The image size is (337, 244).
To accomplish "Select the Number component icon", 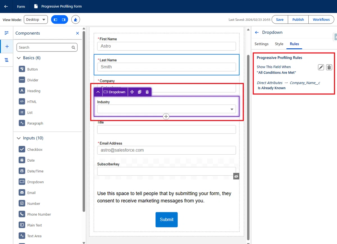I will pos(22,203).
